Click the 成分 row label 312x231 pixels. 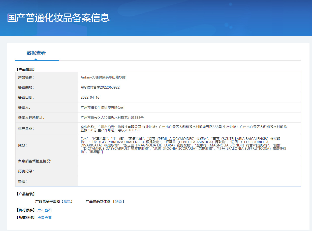click(x=22, y=145)
